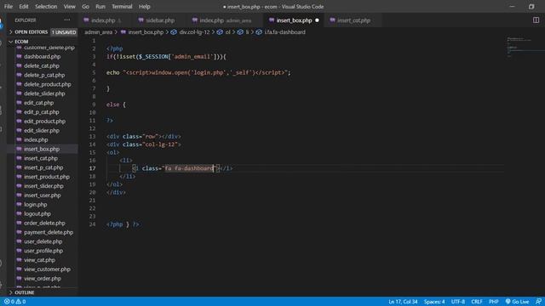Open insert_product.php file
The image size is (545, 306).
coord(47,177)
